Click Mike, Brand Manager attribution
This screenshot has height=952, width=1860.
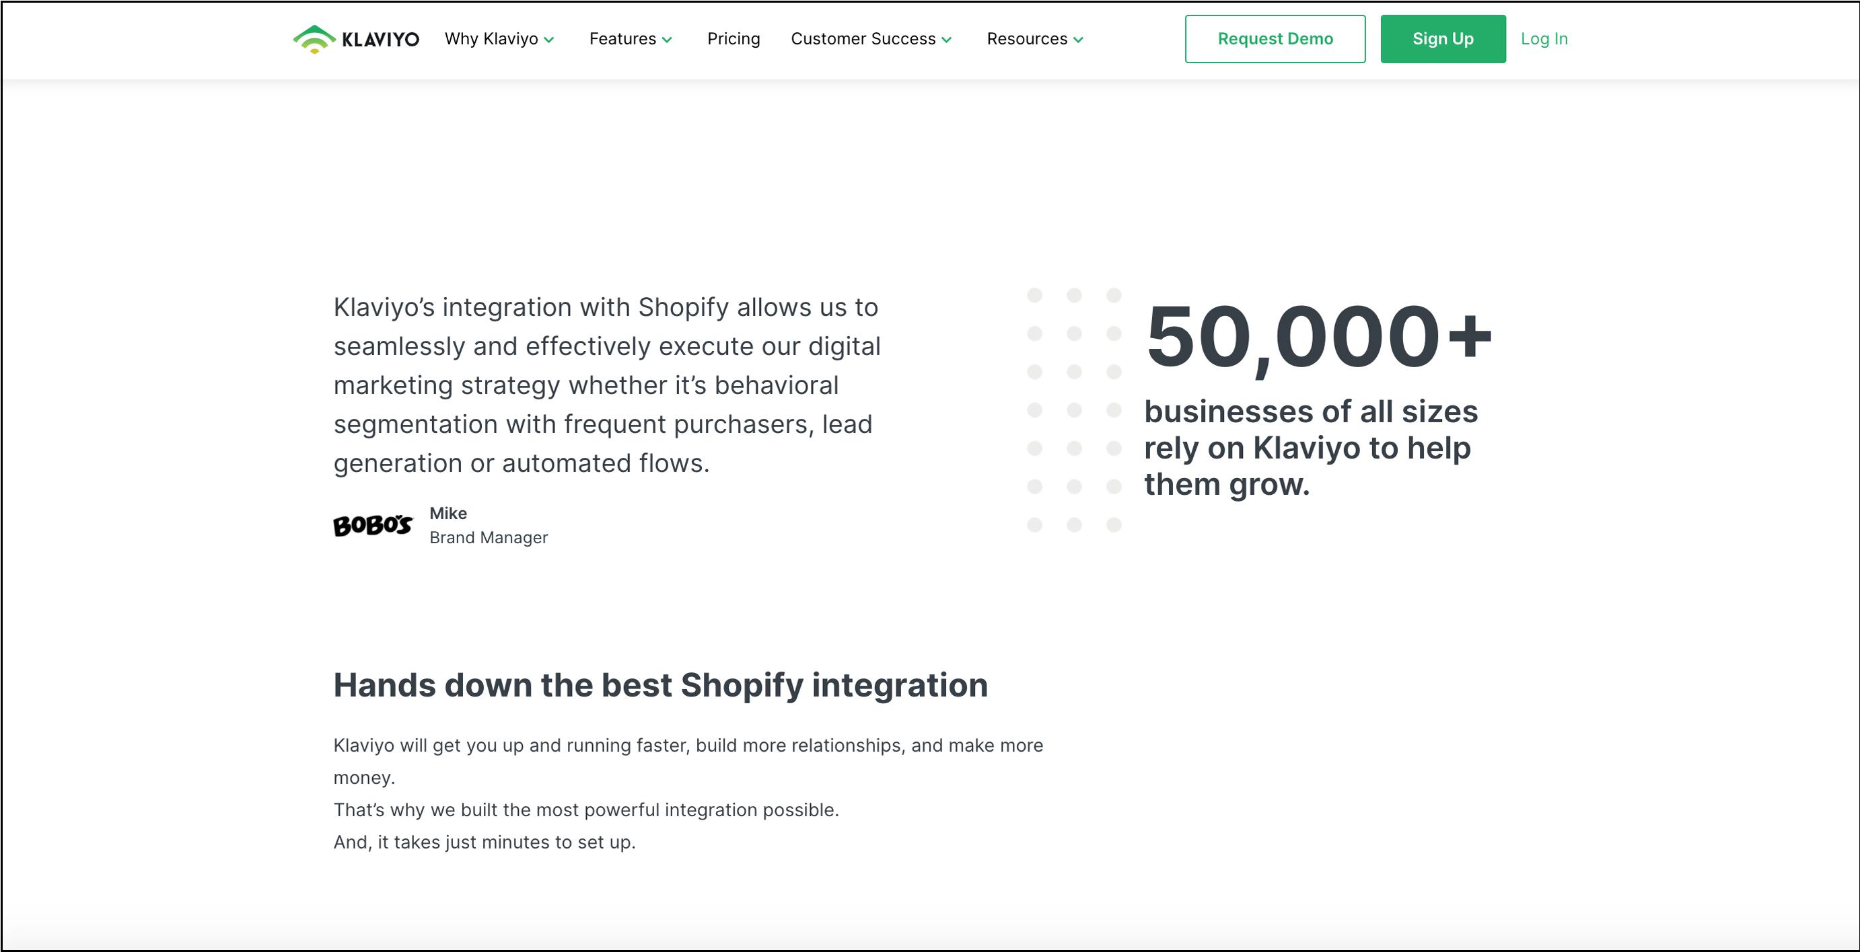coord(489,525)
